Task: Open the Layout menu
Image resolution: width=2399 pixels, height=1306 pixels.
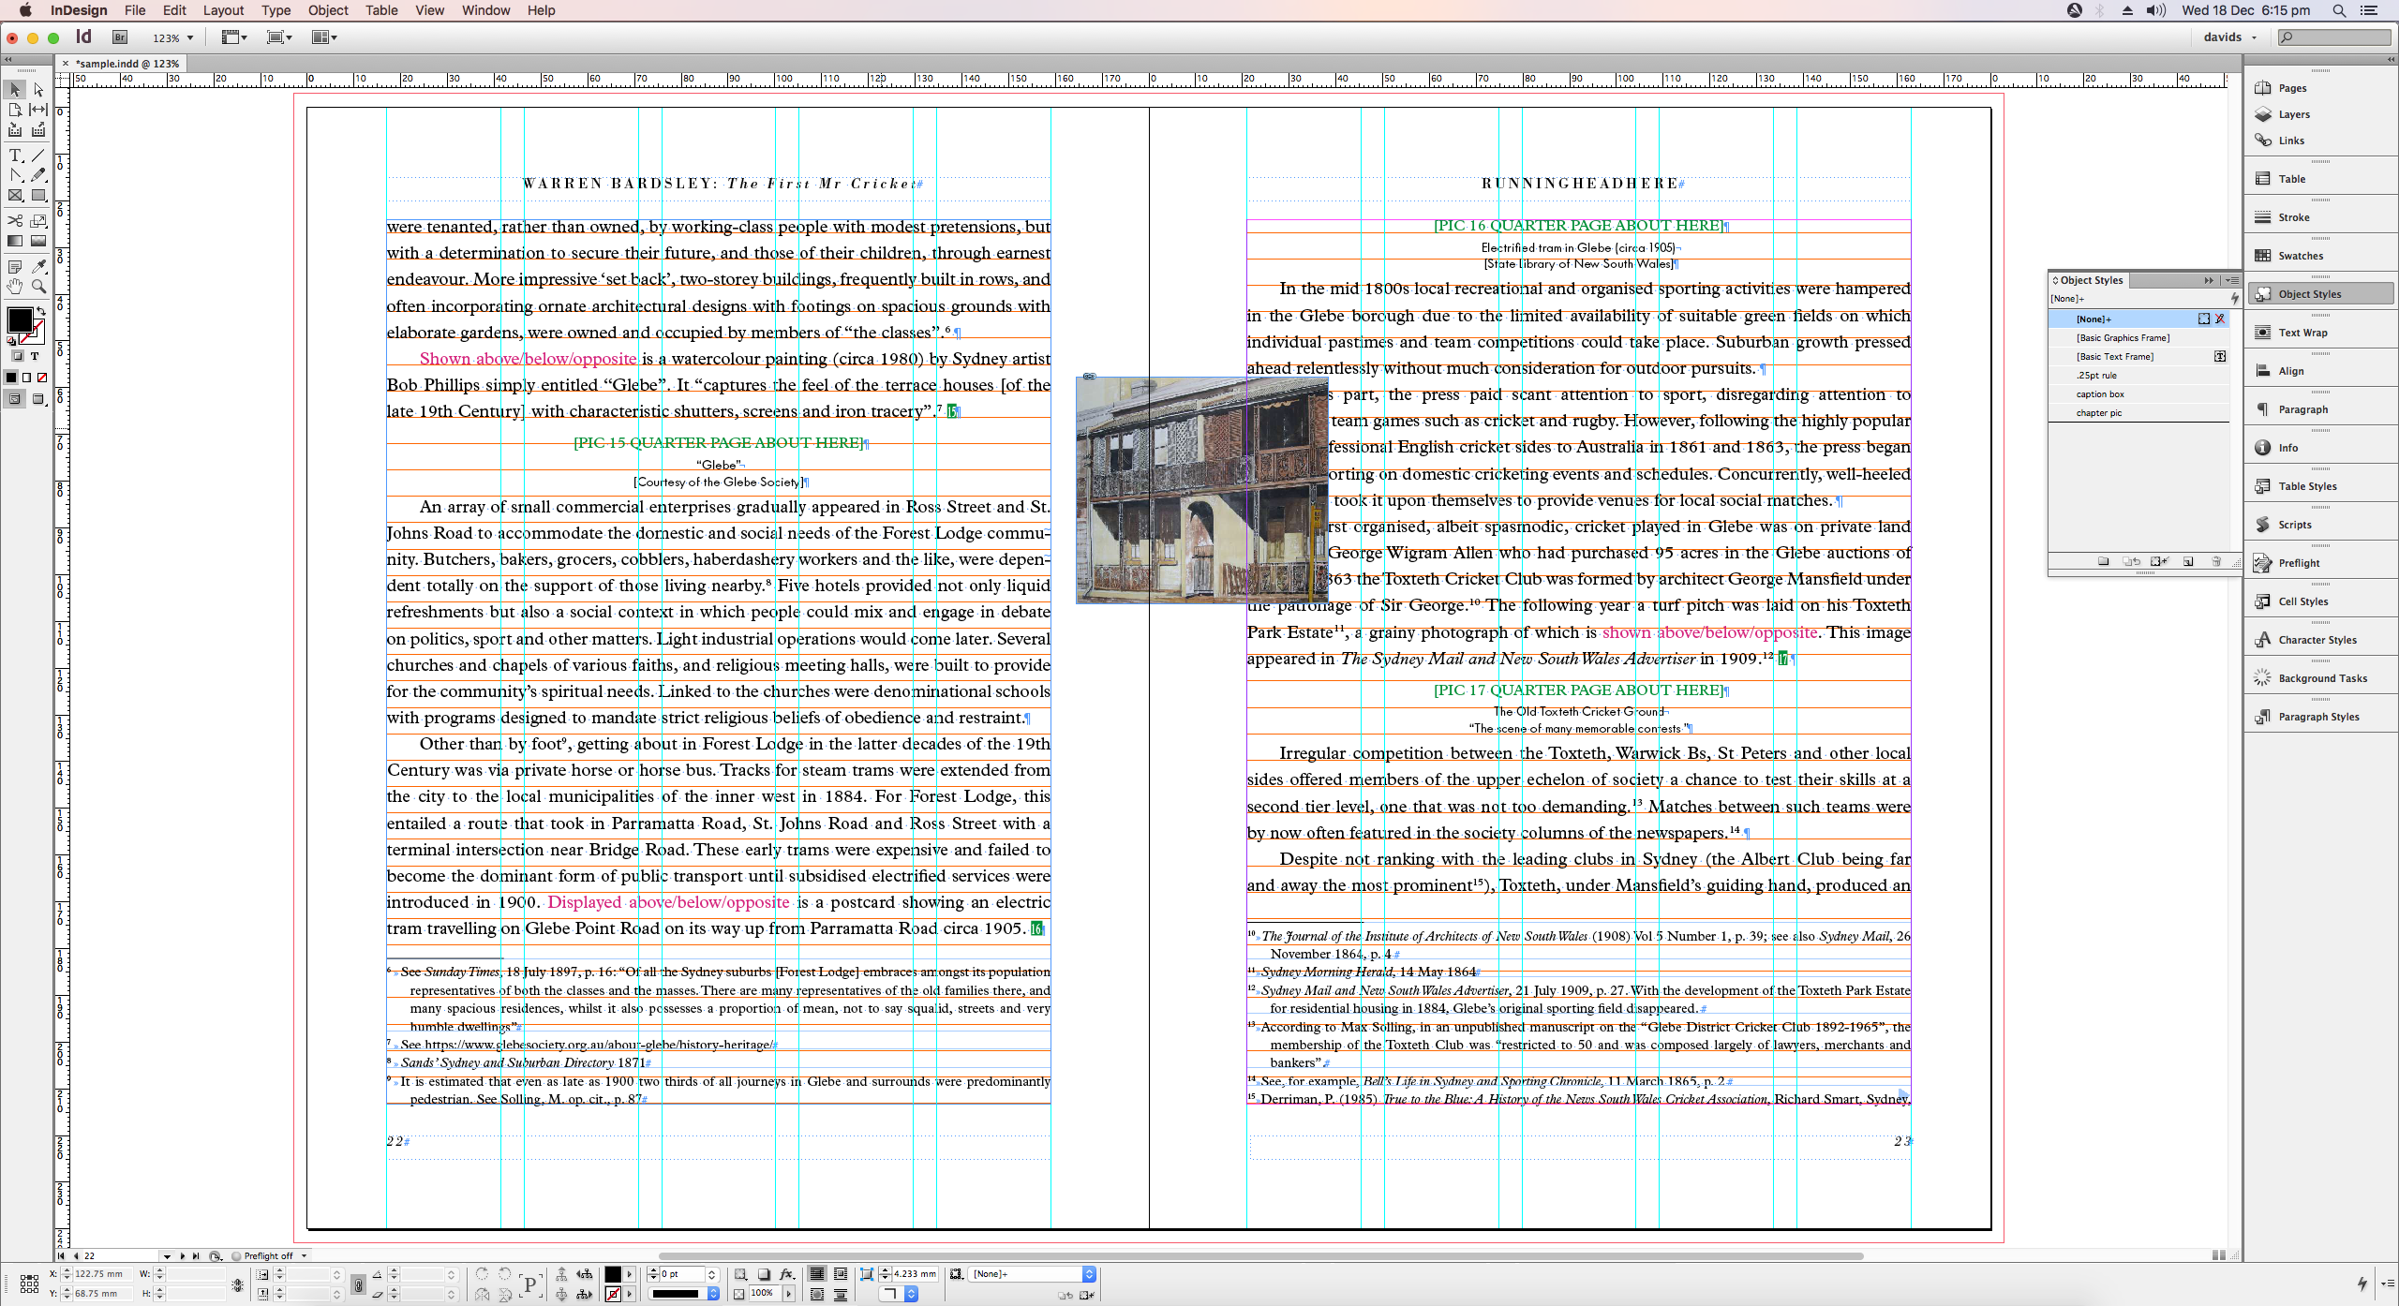Action: [x=223, y=10]
